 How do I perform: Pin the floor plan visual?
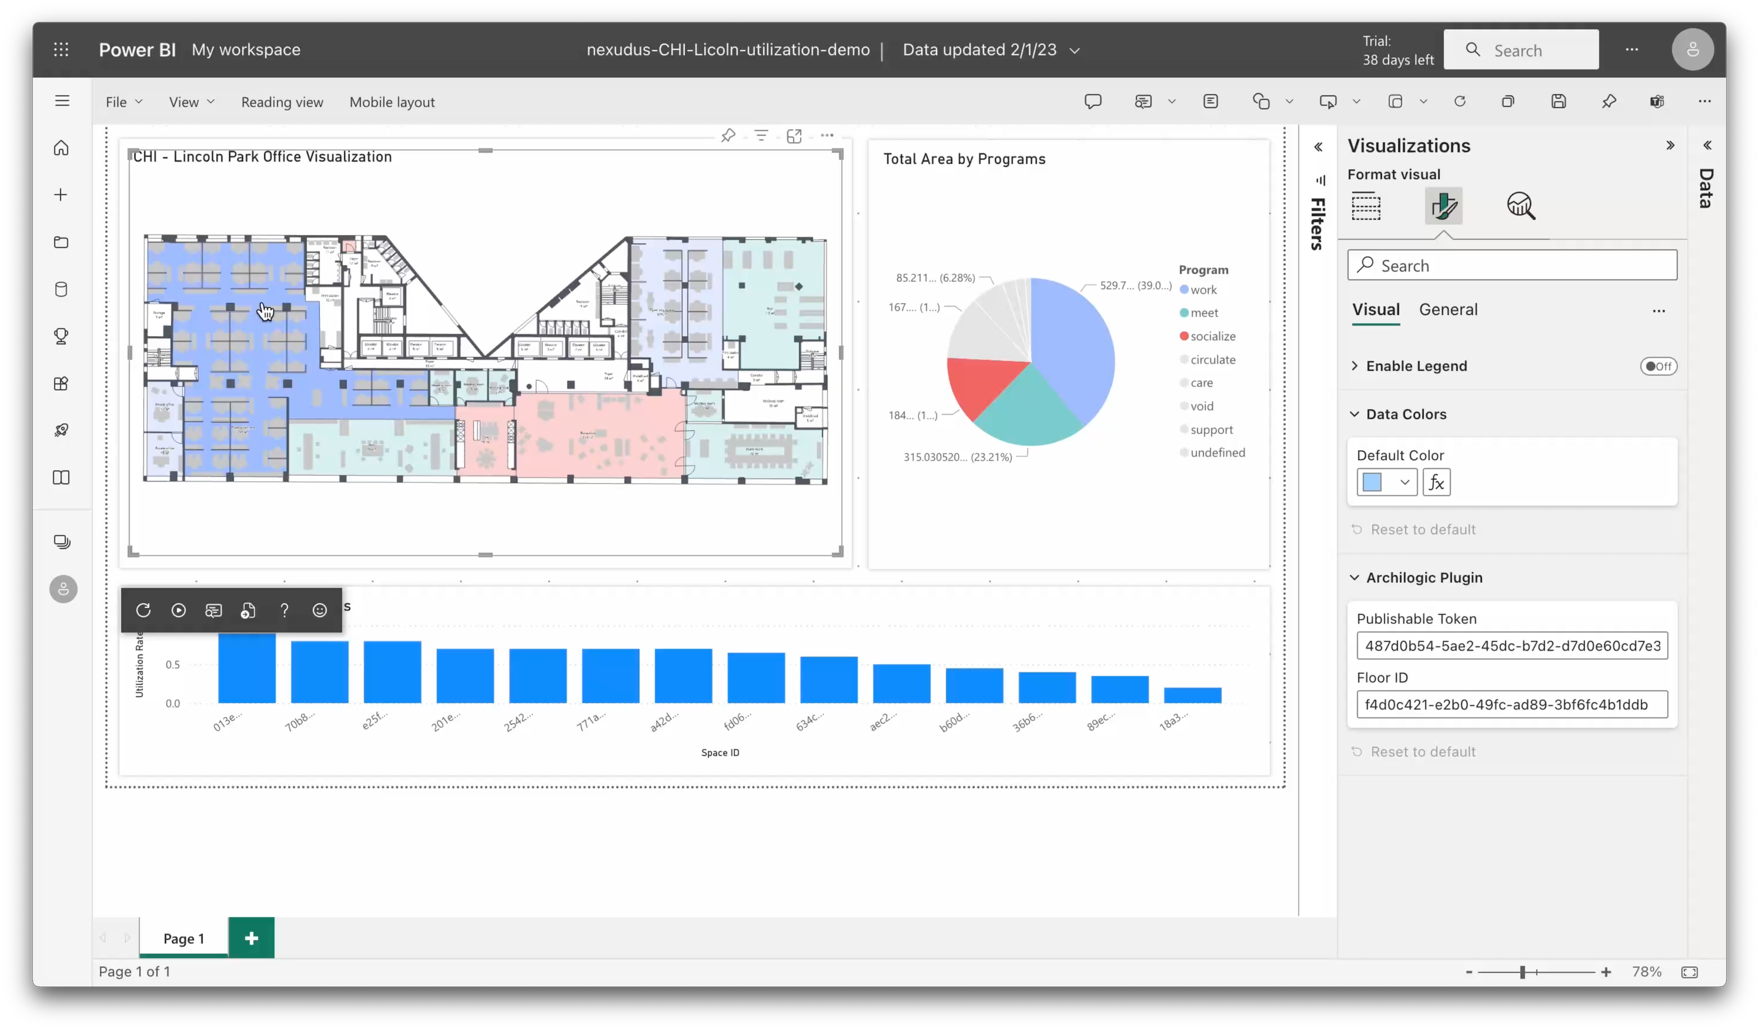click(x=728, y=135)
